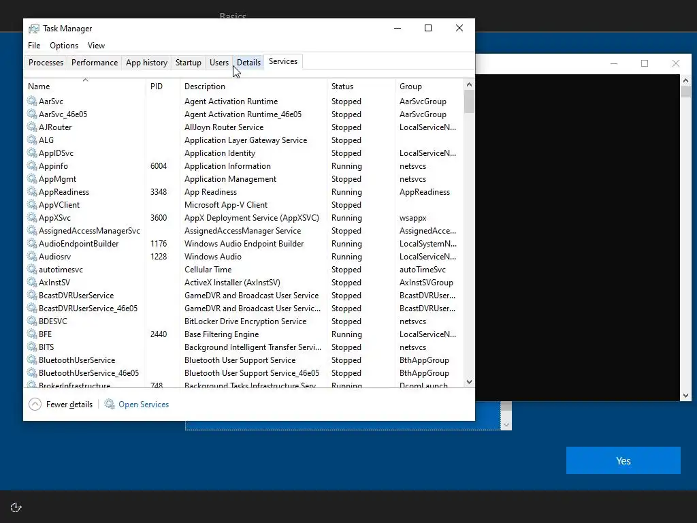This screenshot has height=523, width=697.
Task: Click Base Filtering Engine description
Action: pyautogui.click(x=221, y=334)
